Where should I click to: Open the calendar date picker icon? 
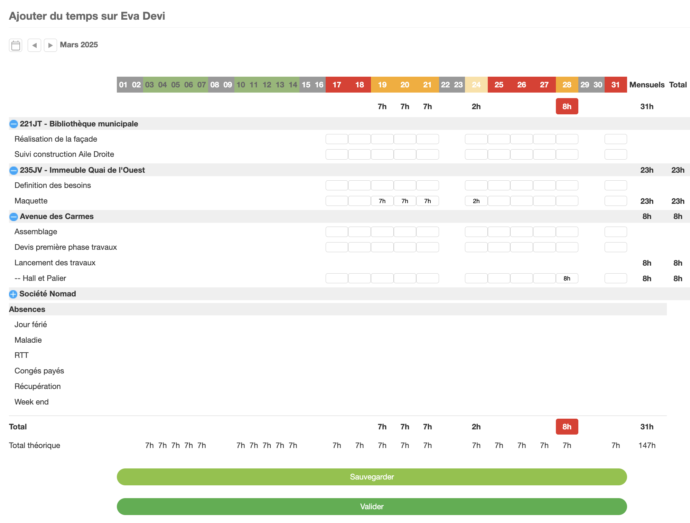[x=16, y=45]
